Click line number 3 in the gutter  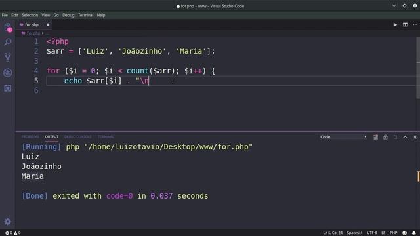[36, 61]
